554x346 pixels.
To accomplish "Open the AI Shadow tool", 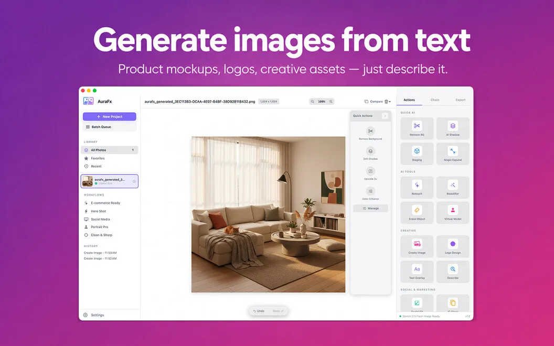I will tap(453, 128).
